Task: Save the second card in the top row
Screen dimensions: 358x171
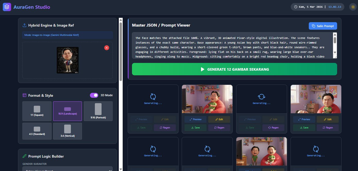Action: pyautogui.click(x=195, y=128)
